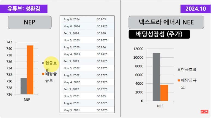Click the $0.854 dividend value

[x=102, y=47]
